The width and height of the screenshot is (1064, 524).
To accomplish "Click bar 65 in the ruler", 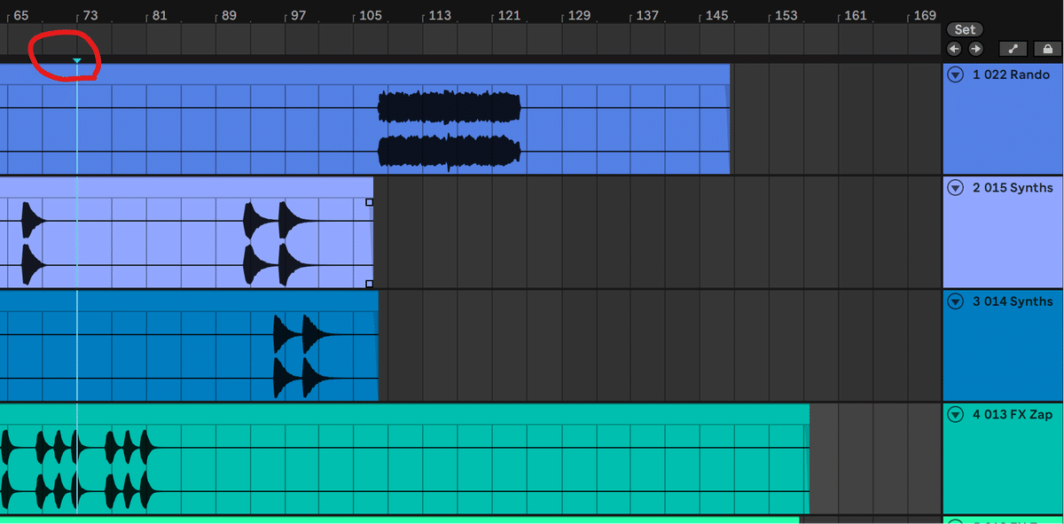I will [x=21, y=15].
